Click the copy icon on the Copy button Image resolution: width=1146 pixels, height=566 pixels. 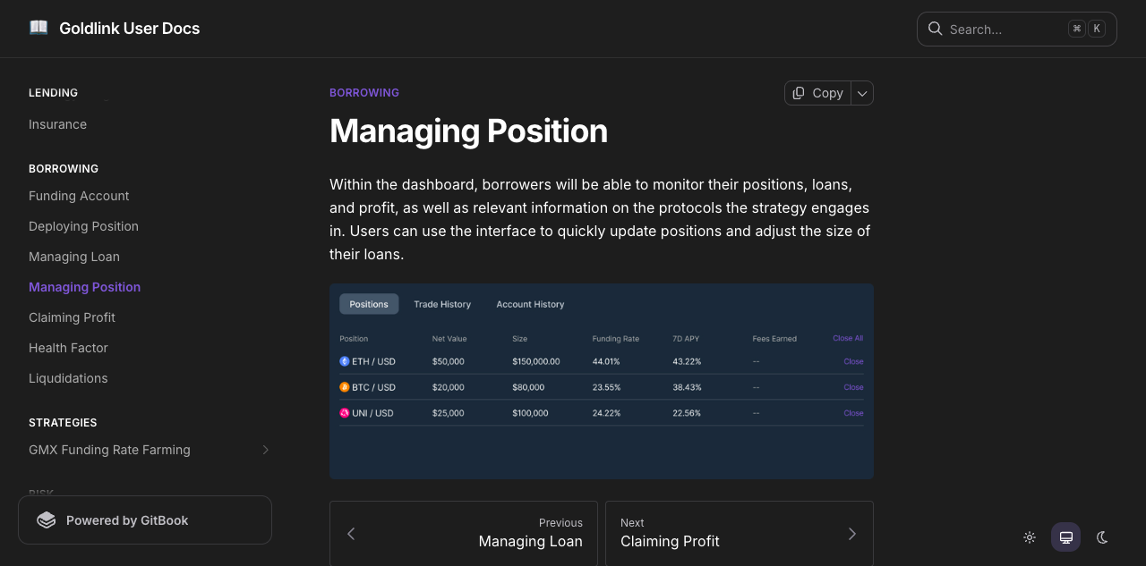coord(797,93)
